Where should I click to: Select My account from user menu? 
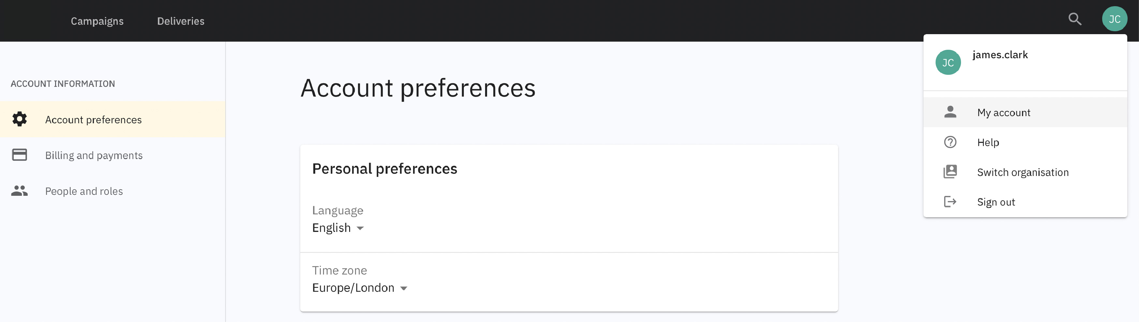[1004, 113]
